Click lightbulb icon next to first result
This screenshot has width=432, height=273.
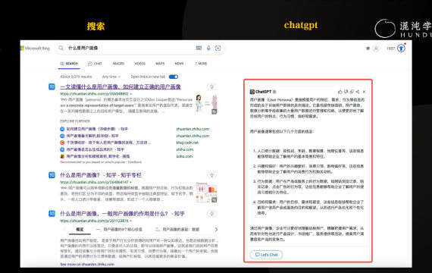point(211,87)
